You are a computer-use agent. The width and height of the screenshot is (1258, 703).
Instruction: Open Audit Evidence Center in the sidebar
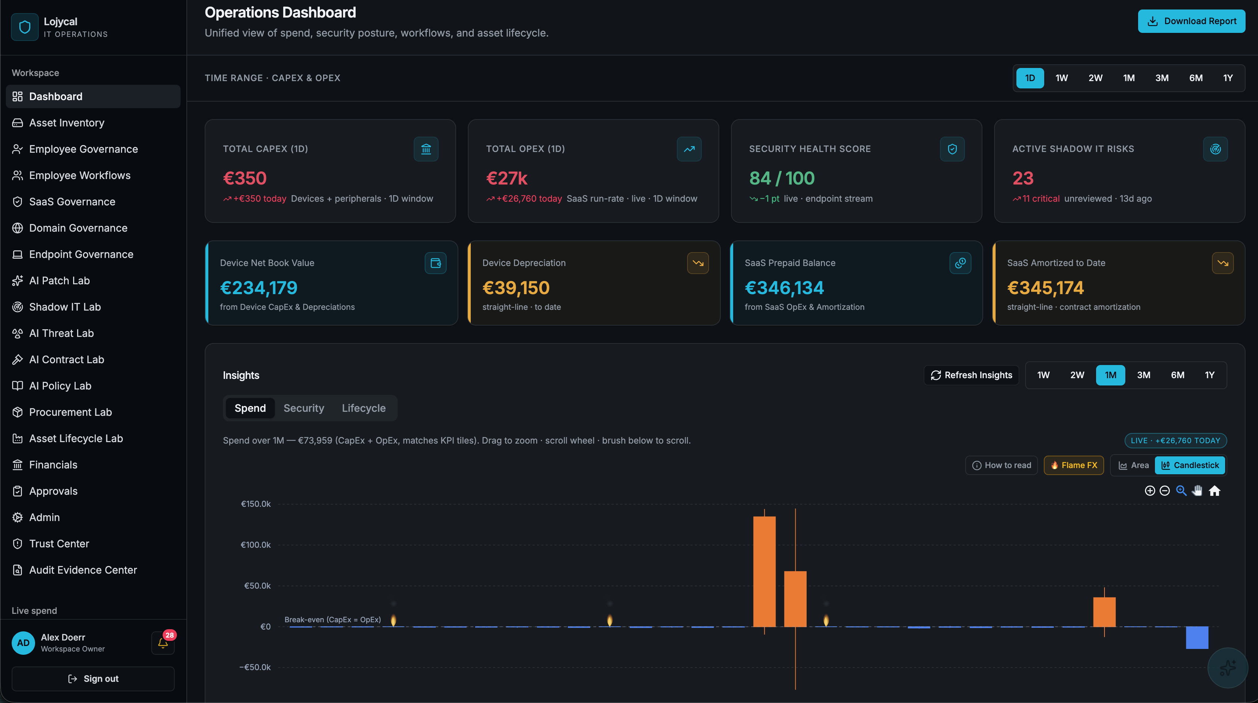pos(93,570)
